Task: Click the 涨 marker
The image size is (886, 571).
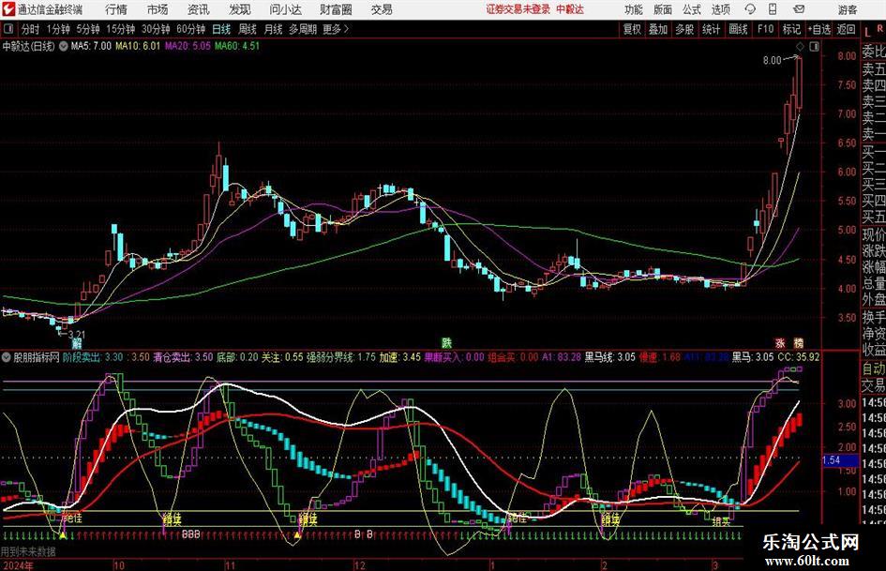Action: tap(780, 342)
